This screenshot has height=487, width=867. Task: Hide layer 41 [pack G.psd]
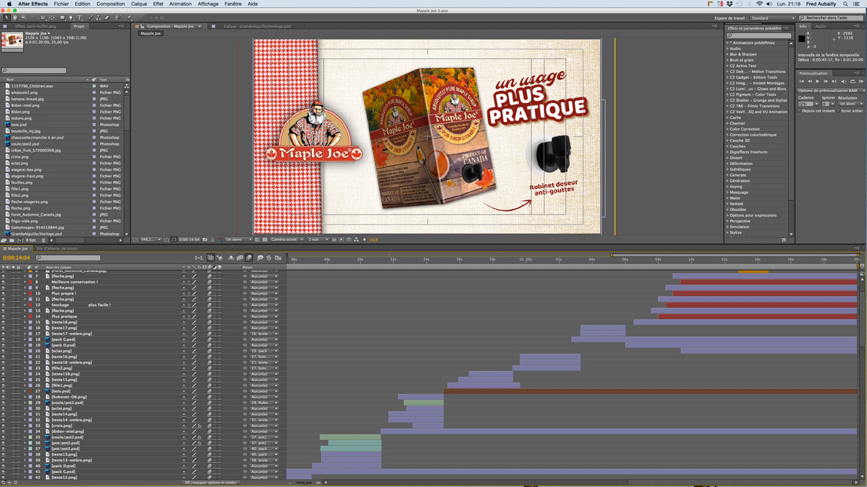(3, 471)
